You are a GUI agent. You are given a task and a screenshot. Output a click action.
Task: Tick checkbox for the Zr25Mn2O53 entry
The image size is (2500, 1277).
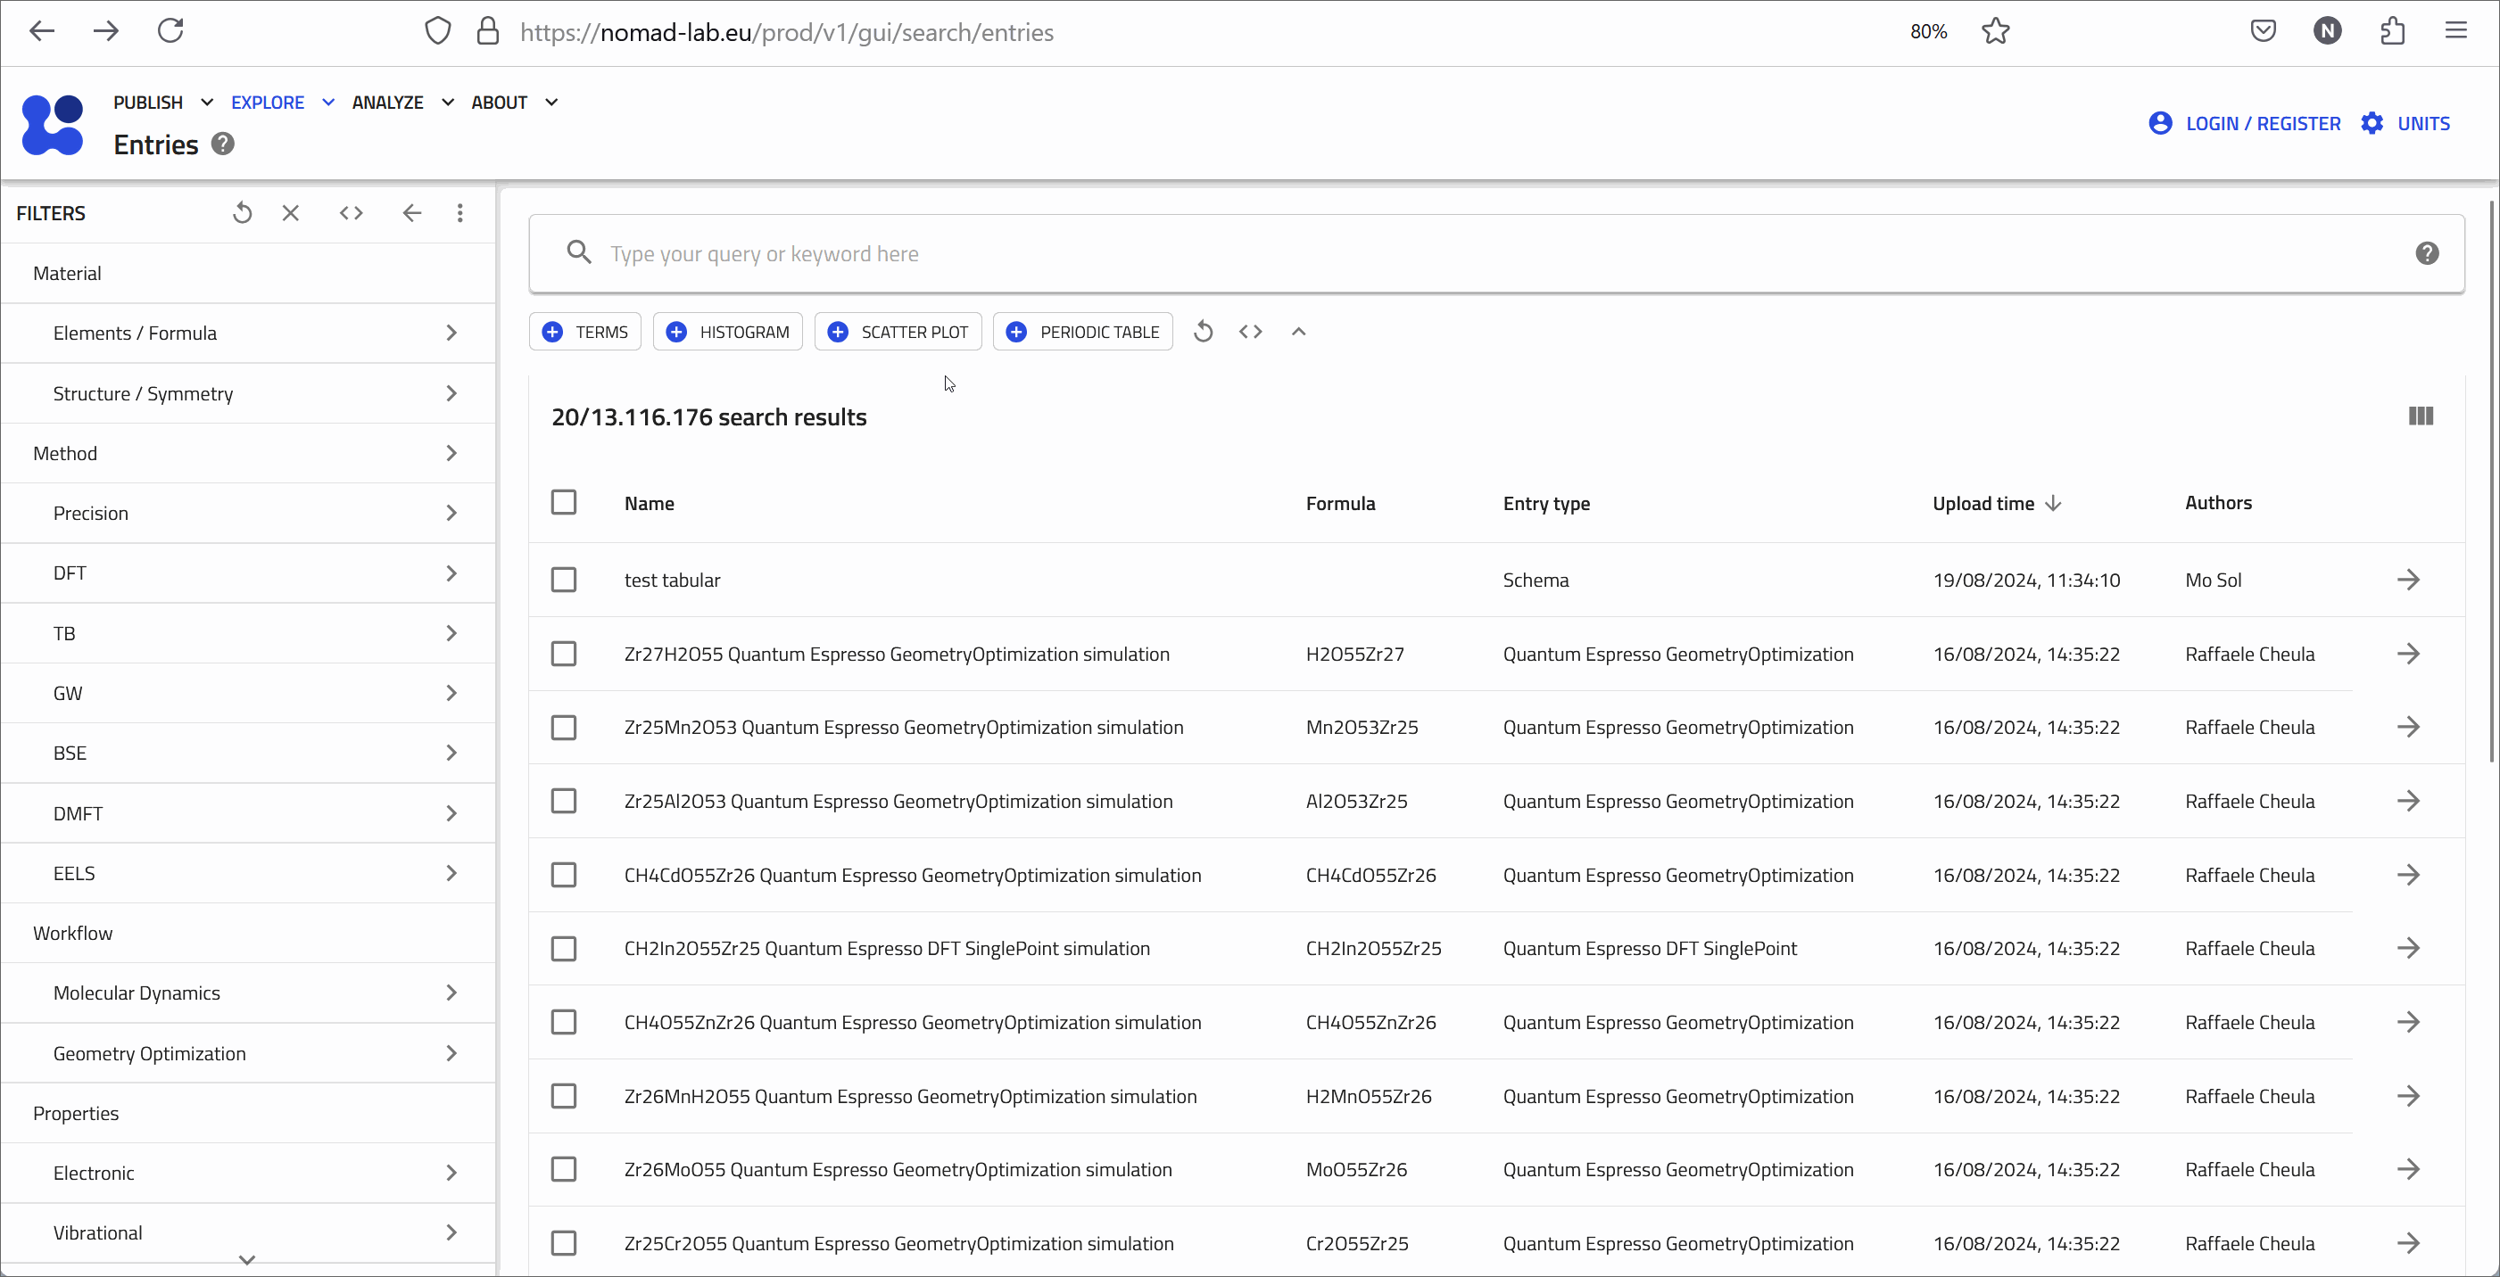point(564,727)
